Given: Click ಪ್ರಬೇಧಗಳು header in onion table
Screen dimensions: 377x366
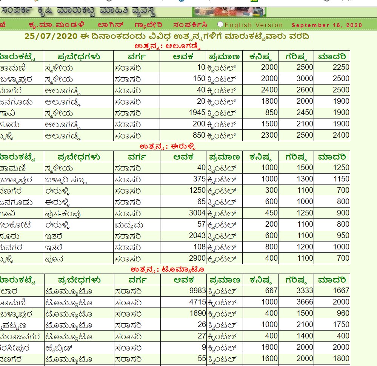Looking at the screenshot, I should (78, 157).
